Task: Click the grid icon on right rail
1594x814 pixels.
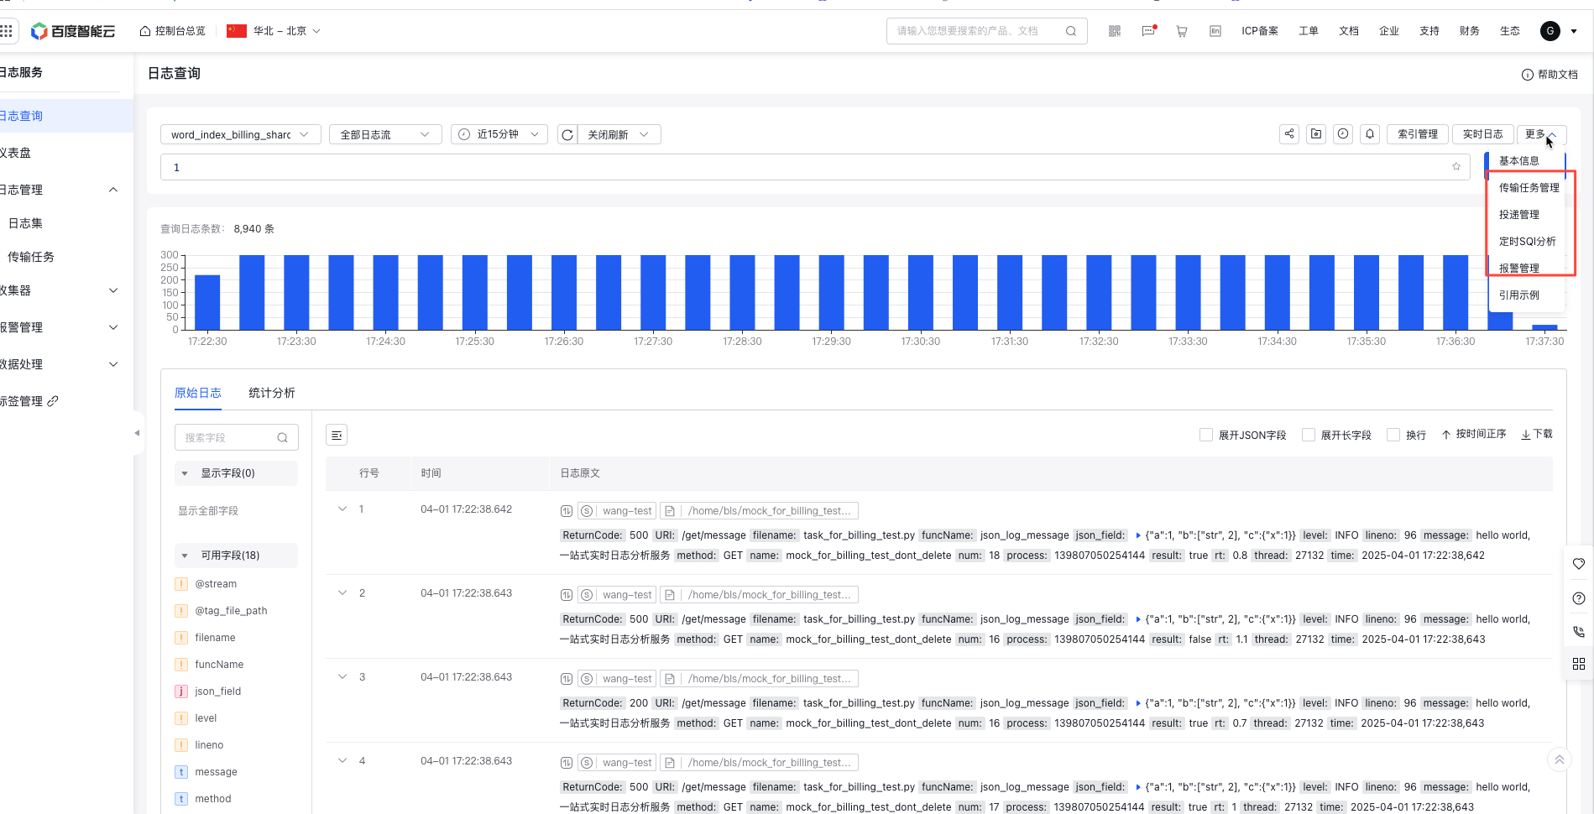Action: coord(1579,664)
